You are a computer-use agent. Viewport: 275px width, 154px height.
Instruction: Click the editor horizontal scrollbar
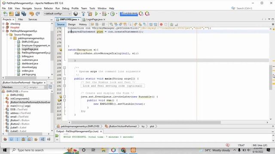click(146, 122)
